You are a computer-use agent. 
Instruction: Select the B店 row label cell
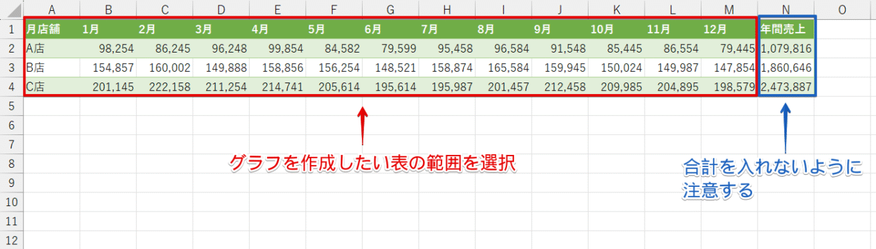coord(52,68)
